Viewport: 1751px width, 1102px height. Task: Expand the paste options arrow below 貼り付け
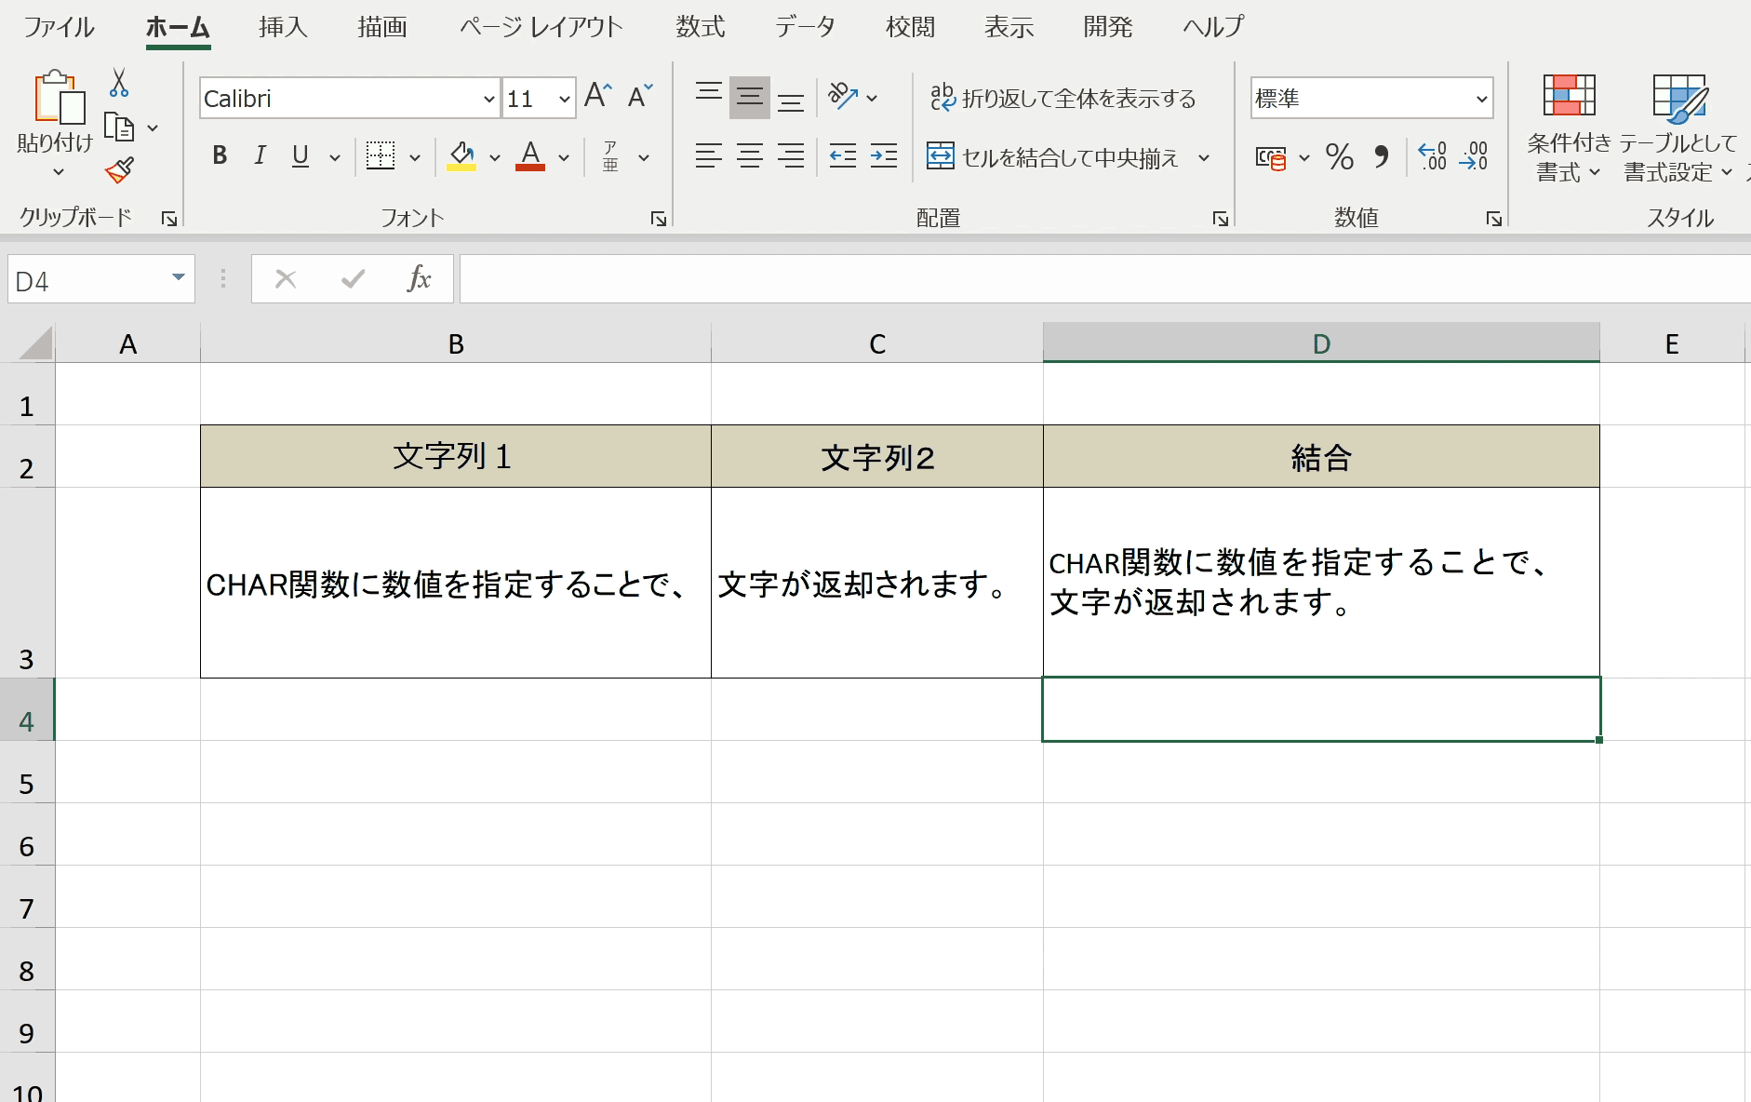tap(58, 172)
